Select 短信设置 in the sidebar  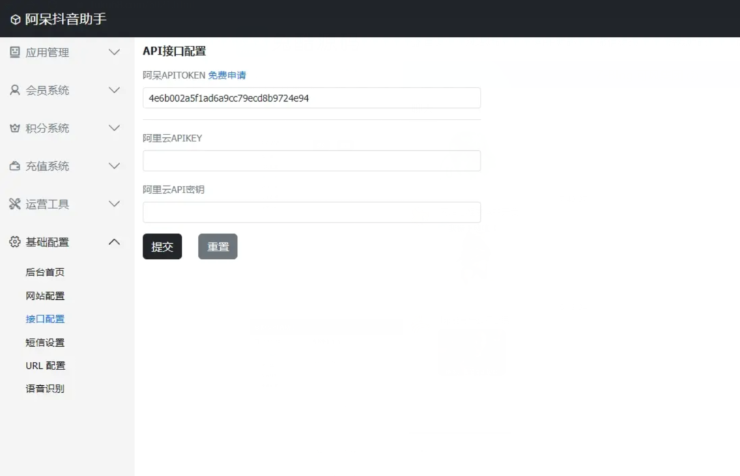pos(45,343)
